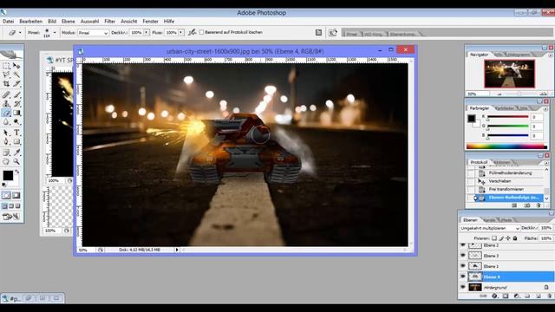Select the Lasso tool
Image resolution: width=555 pixels, height=312 pixels.
coord(6,75)
